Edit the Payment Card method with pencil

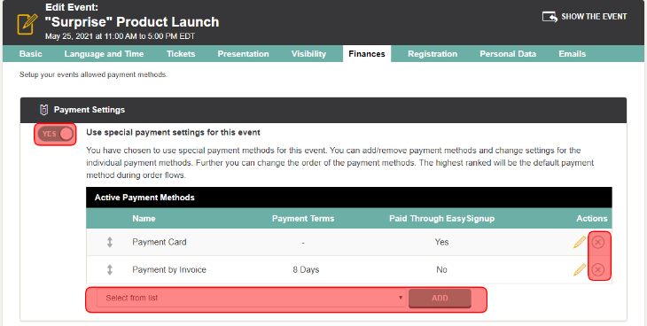[580, 242]
